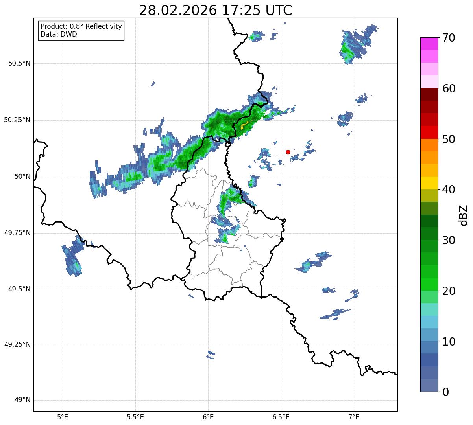This screenshot has height=425, width=473.
Task: Click the 5°E longitude label
Action: click(63, 417)
